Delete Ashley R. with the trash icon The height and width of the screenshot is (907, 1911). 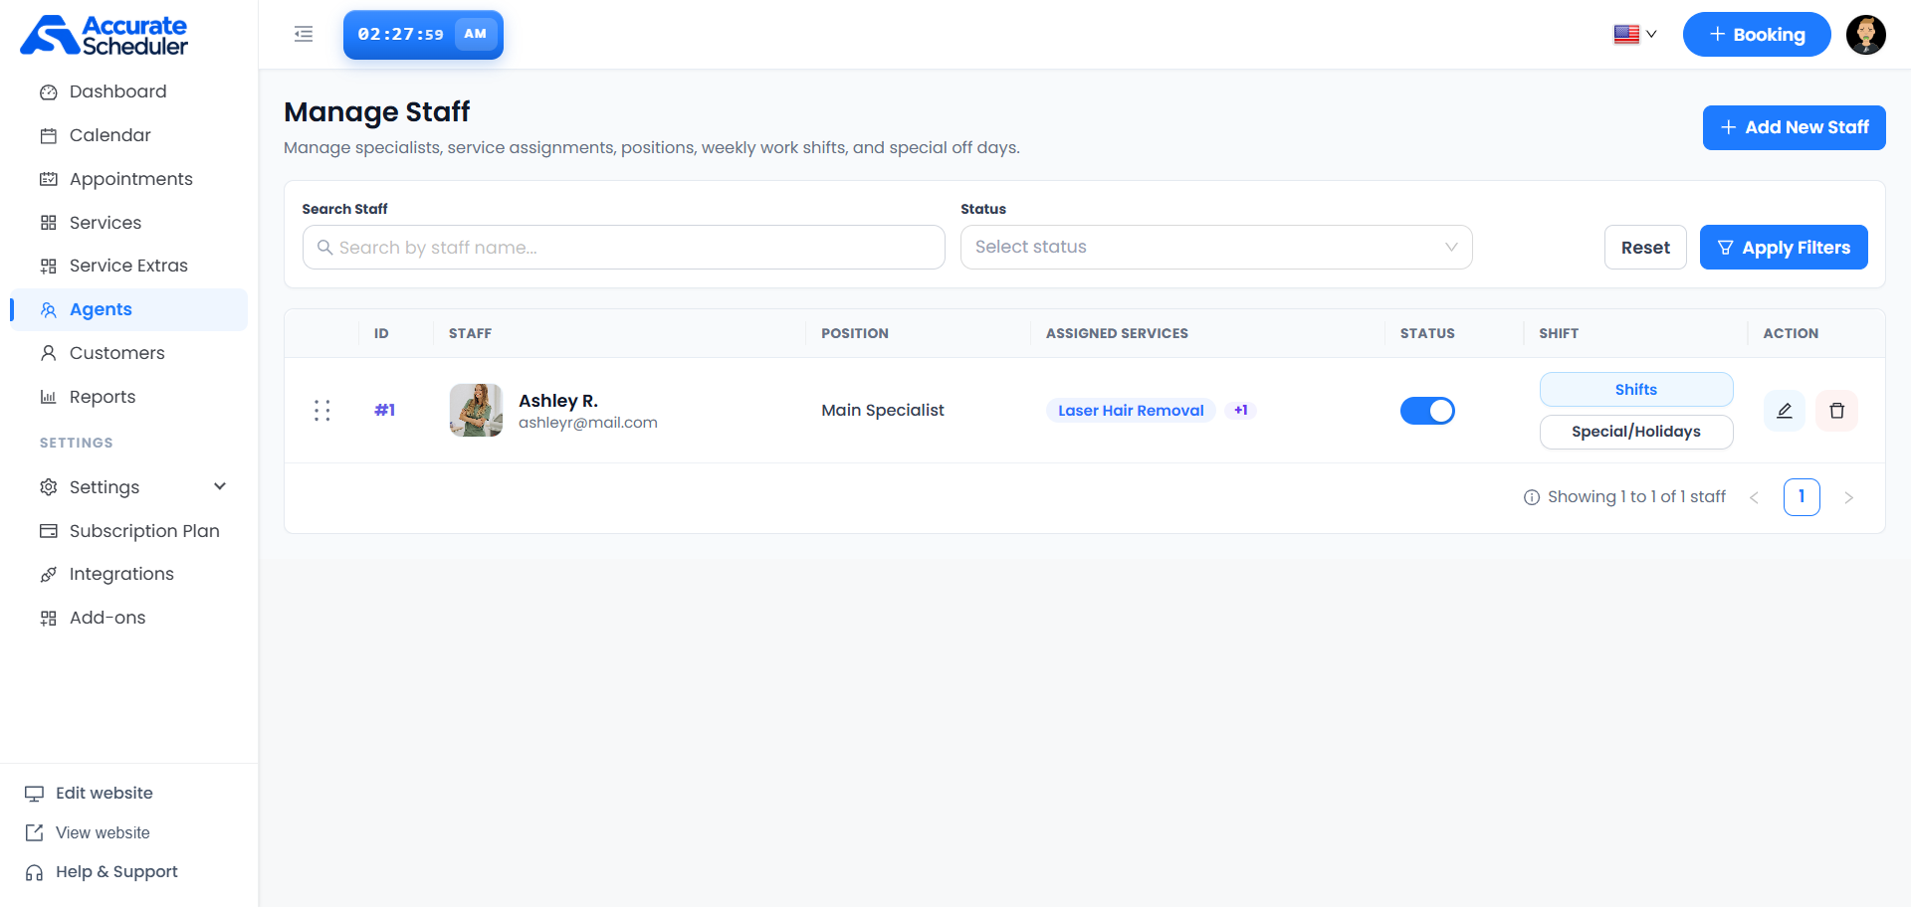tap(1837, 411)
